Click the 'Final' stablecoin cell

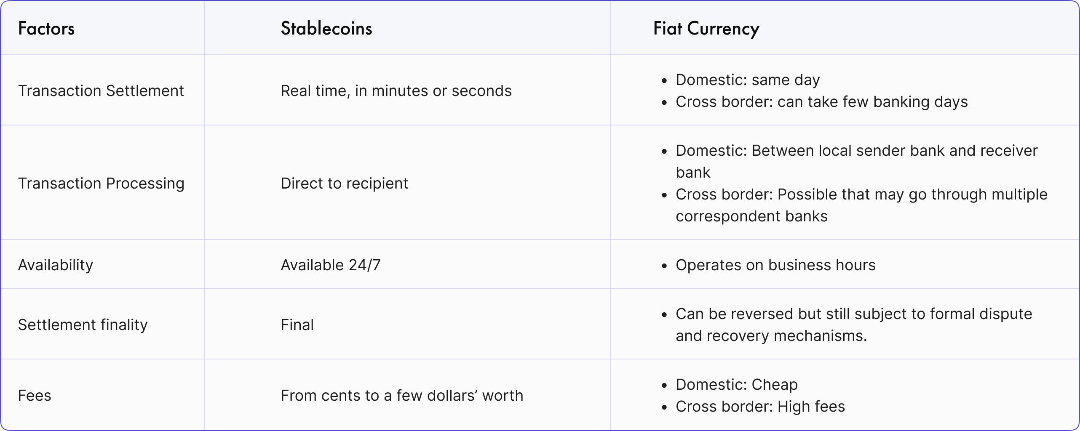(297, 325)
